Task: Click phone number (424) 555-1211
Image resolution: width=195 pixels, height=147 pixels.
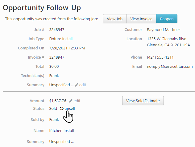Action: coord(160,57)
